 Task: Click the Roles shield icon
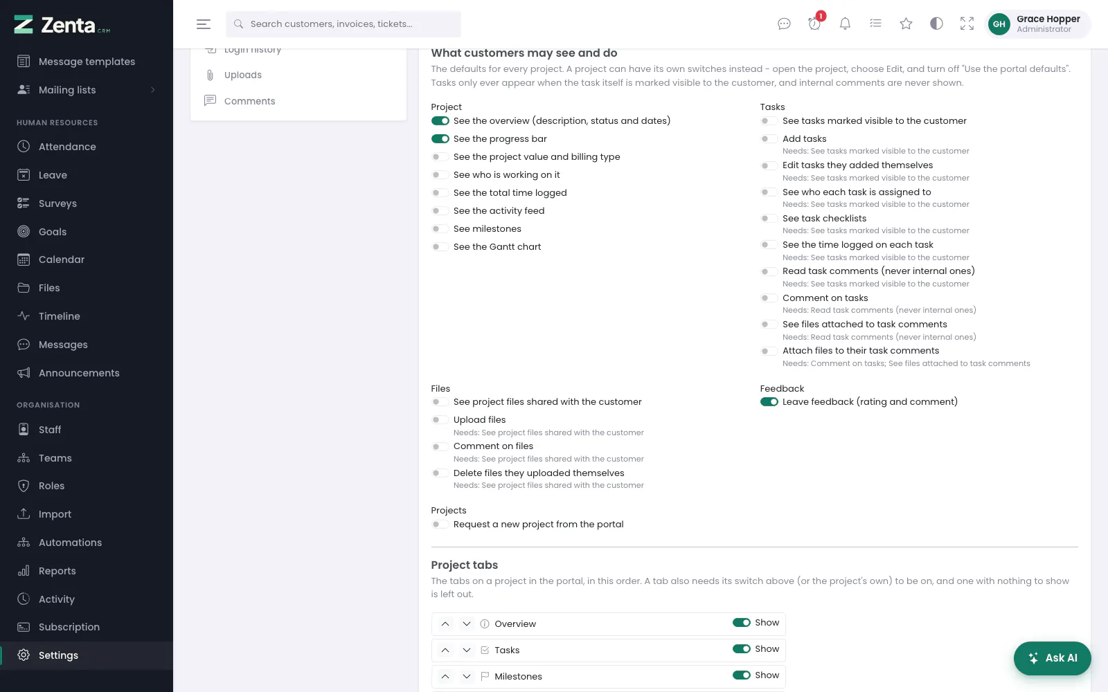coord(24,486)
